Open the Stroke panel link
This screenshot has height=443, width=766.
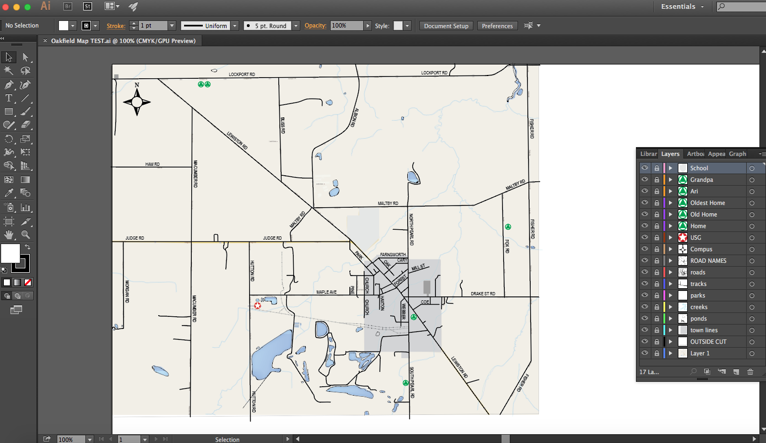coord(116,26)
